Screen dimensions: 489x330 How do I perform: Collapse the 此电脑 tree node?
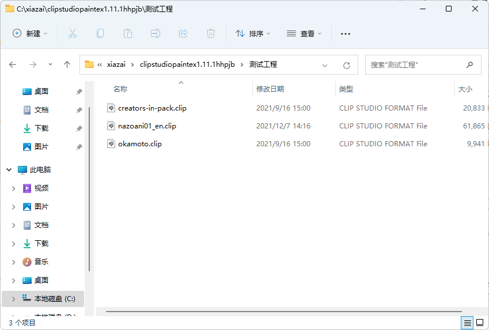[9, 170]
